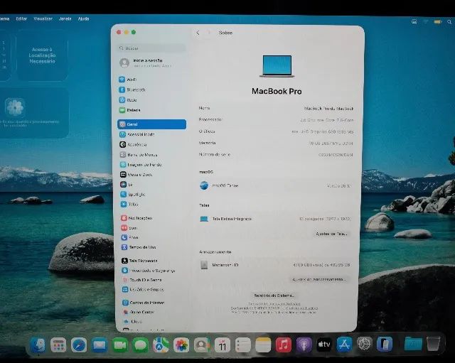Click the battery status icon in menu bar
The width and height of the screenshot is (455, 363).
coord(438,22)
